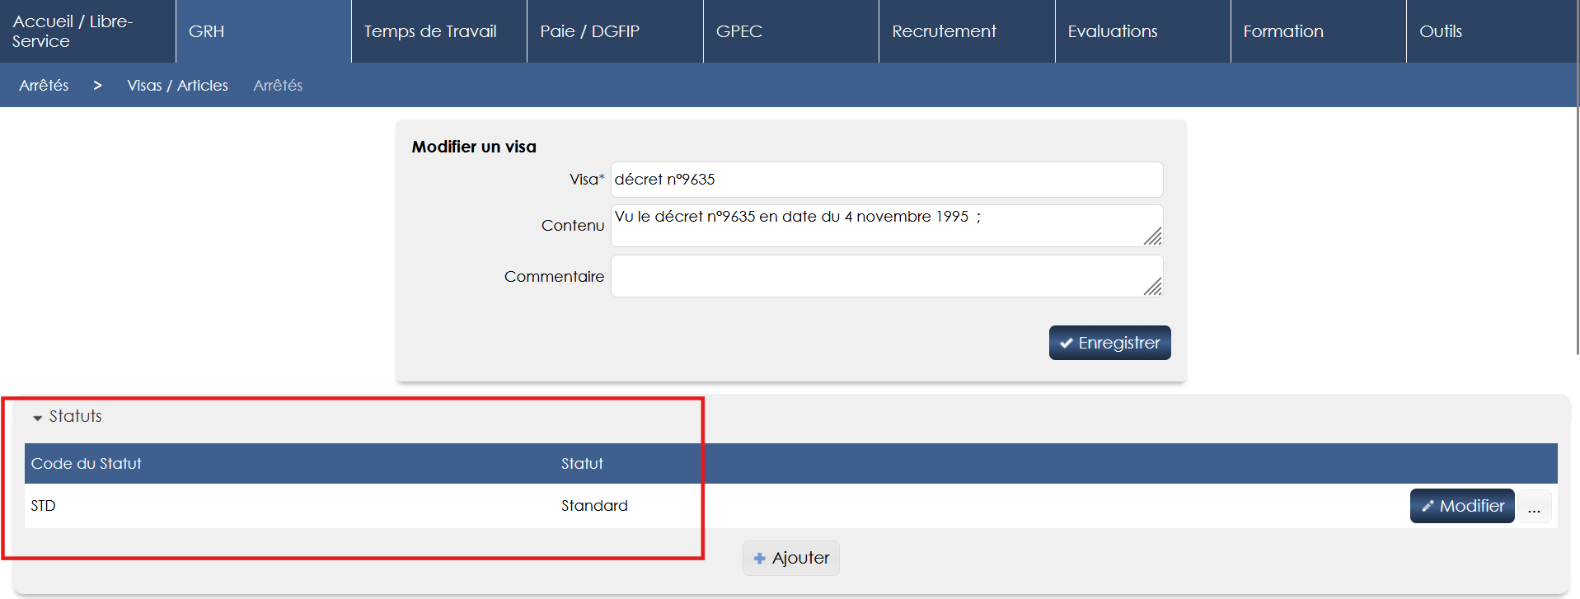Click the Enregistrer save button
The image size is (1580, 599).
click(1109, 343)
